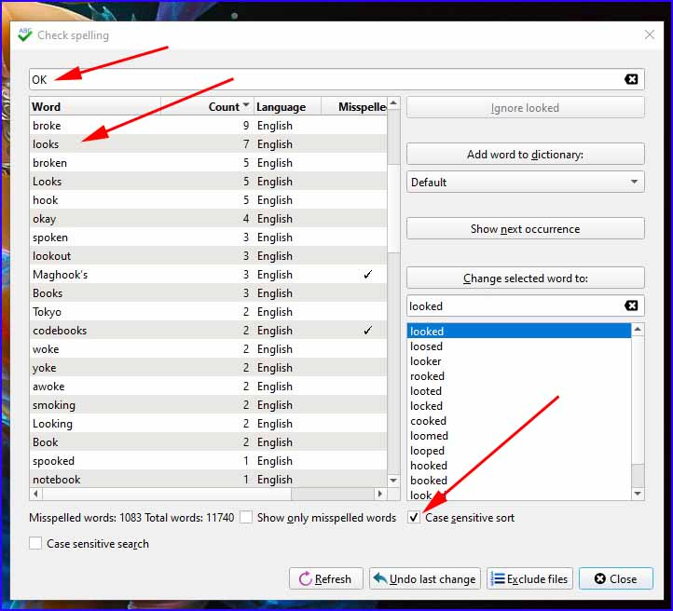Uncheck Case sensitive sort checkbox
The width and height of the screenshot is (673, 611).
414,517
